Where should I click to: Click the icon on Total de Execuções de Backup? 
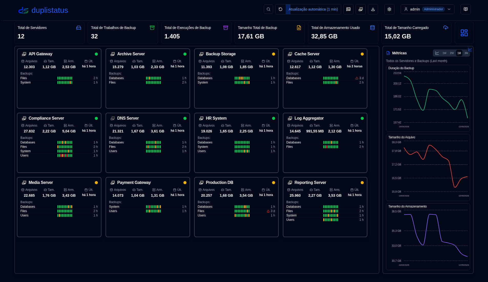(x=226, y=28)
